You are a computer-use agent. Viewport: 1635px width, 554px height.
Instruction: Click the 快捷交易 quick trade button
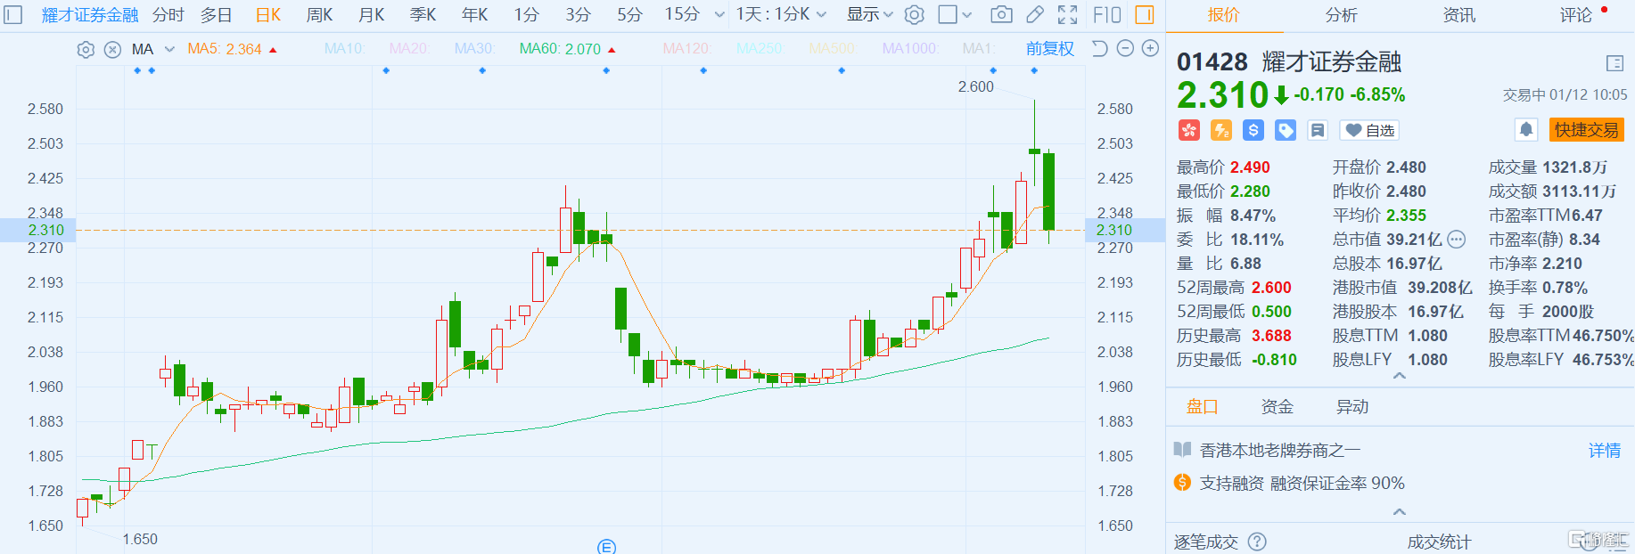(x=1586, y=130)
